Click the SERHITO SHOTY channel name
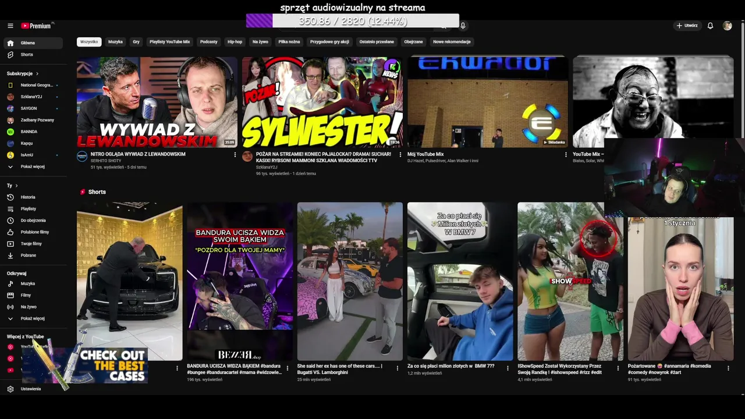Screen dimensions: 745x419 coord(106,161)
